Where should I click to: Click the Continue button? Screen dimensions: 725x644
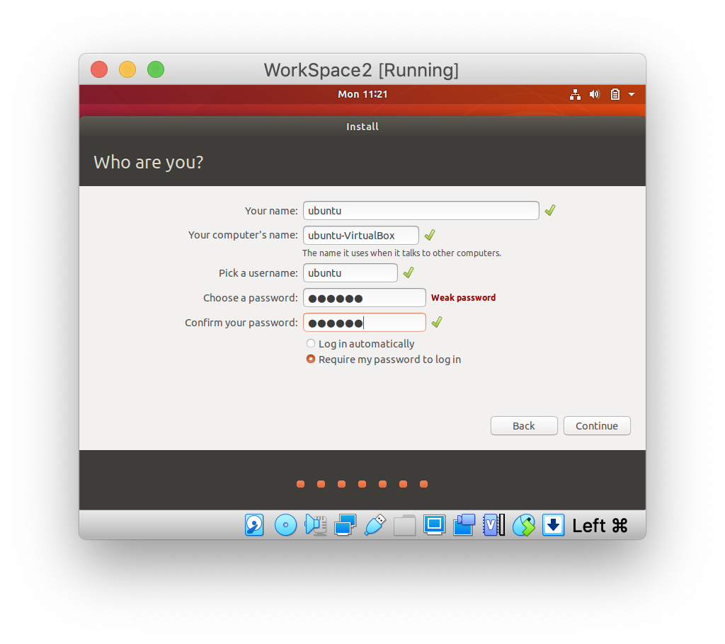coord(597,426)
